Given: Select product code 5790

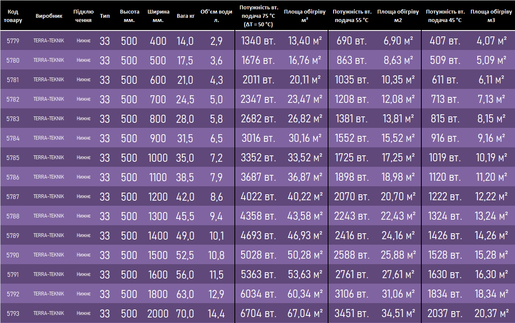Looking at the screenshot, I should pyautogui.click(x=13, y=255).
